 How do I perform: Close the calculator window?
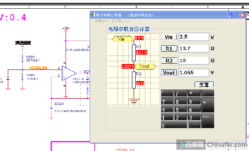[242, 15]
